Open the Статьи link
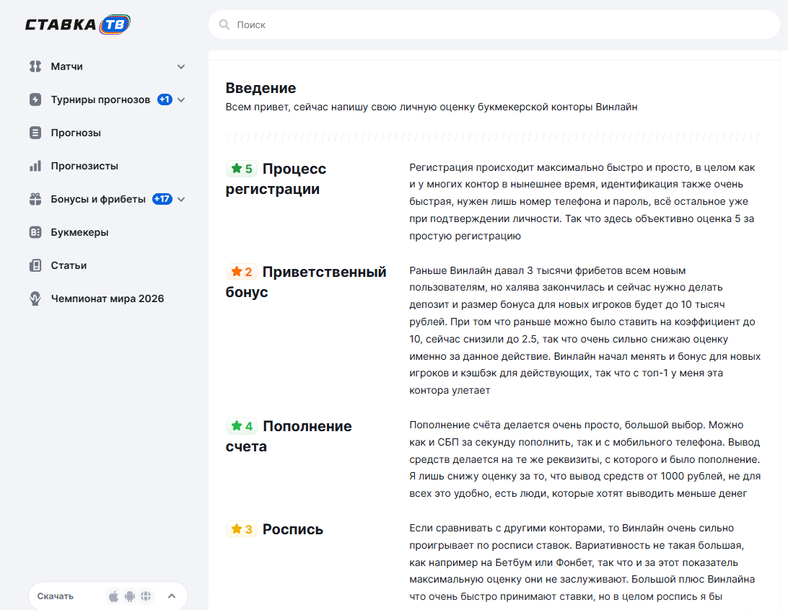The height and width of the screenshot is (610, 788). click(69, 265)
